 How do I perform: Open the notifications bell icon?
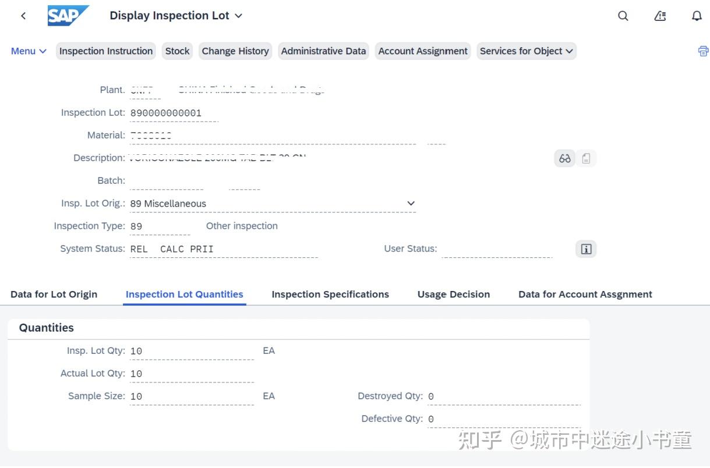[x=697, y=16]
